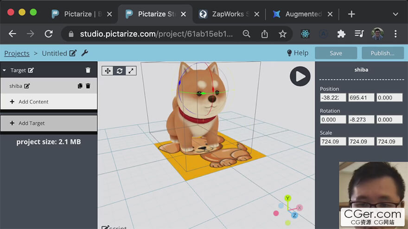The width and height of the screenshot is (408, 229).
Task: Duplicate the shiba content
Action: pyautogui.click(x=80, y=86)
